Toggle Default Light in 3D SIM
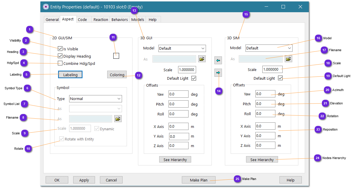355x189 pixels. coord(280,78)
